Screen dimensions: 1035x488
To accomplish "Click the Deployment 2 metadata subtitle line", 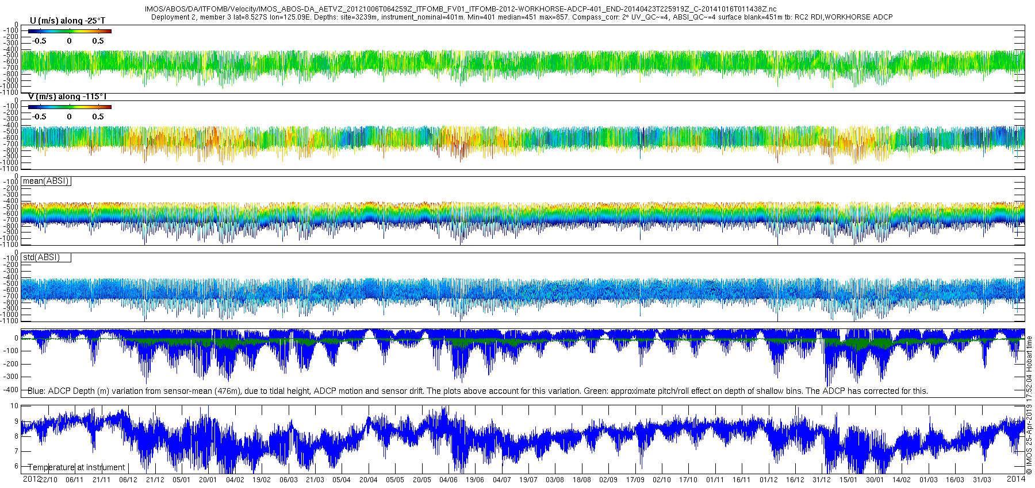I will [522, 17].
